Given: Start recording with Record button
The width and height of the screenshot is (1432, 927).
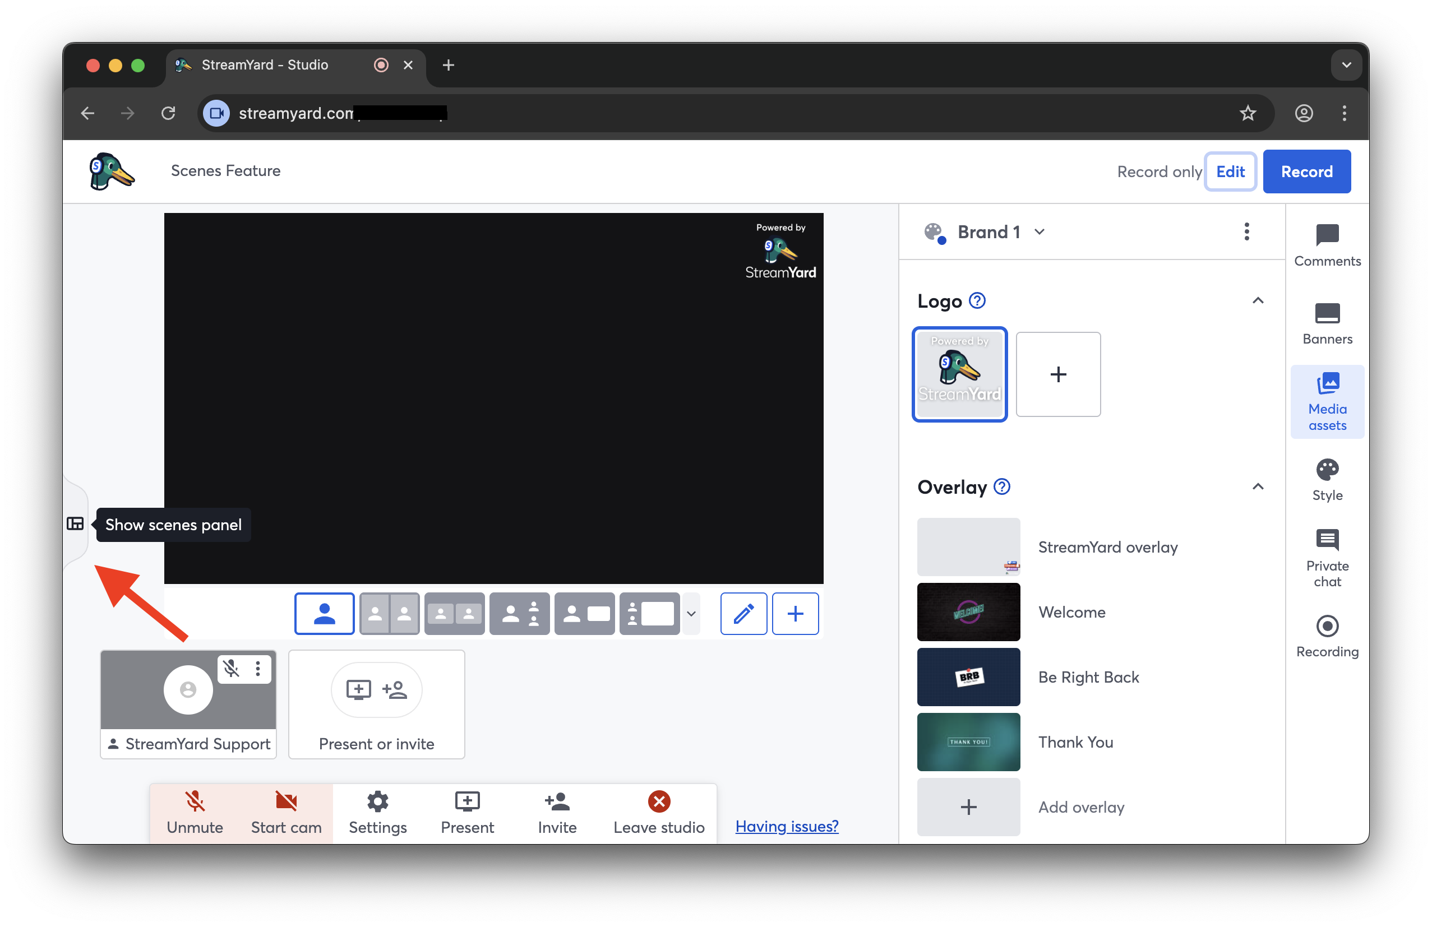Looking at the screenshot, I should pos(1306,172).
